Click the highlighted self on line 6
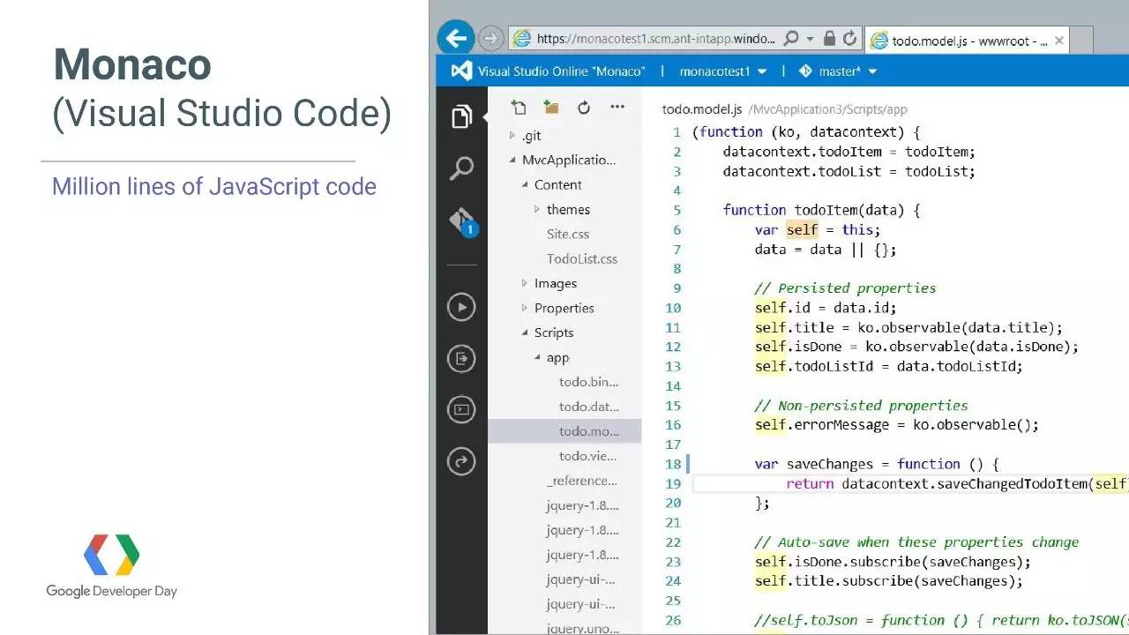This screenshot has height=635, width=1129. (x=803, y=230)
